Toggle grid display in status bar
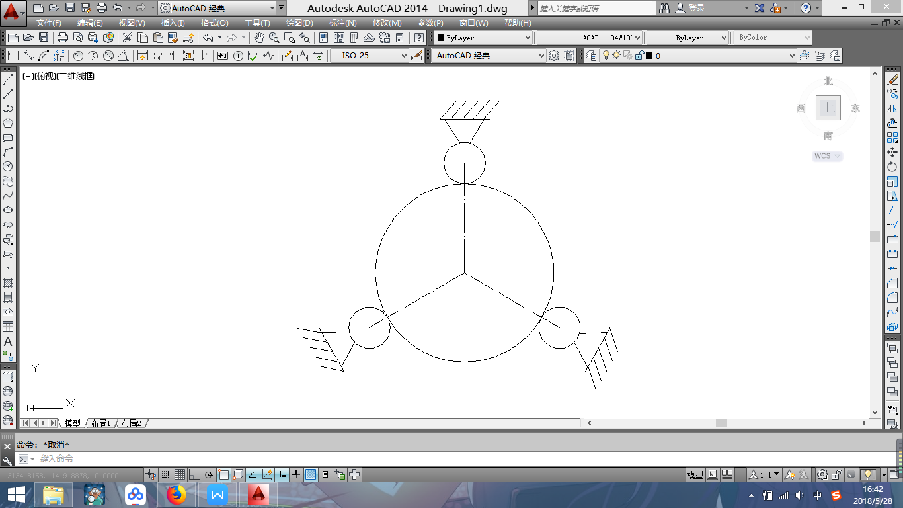The width and height of the screenshot is (903, 508). point(179,474)
